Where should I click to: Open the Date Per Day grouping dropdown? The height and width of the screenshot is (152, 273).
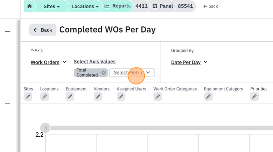click(189, 62)
